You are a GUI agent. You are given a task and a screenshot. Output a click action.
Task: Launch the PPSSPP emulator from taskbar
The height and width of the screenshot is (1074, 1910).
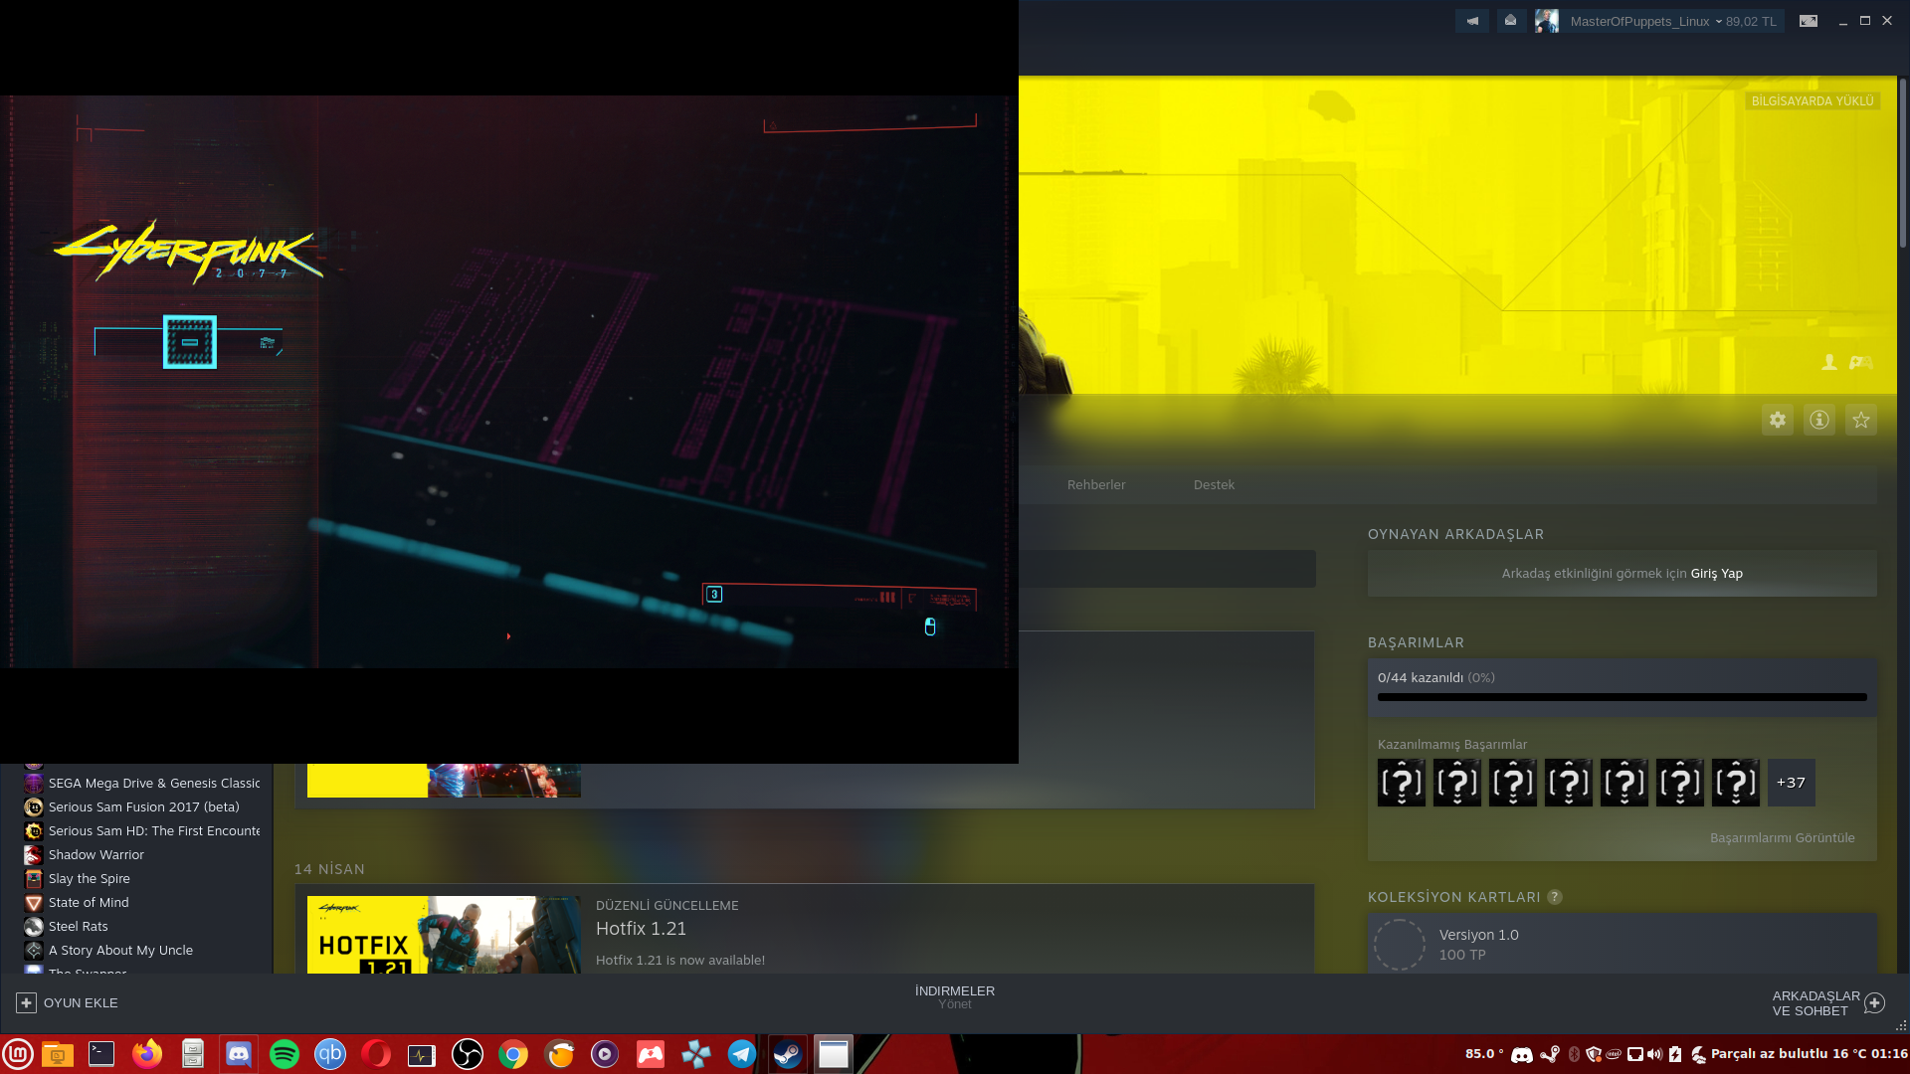(696, 1054)
